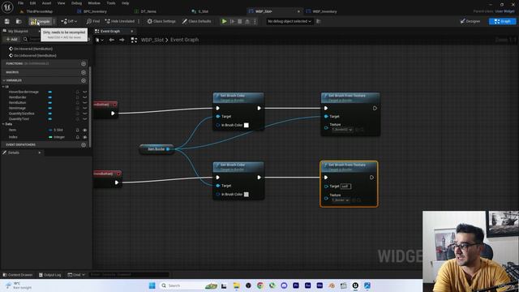Open the Edit menu
This screenshot has height=292, width=519.
coord(32,3)
